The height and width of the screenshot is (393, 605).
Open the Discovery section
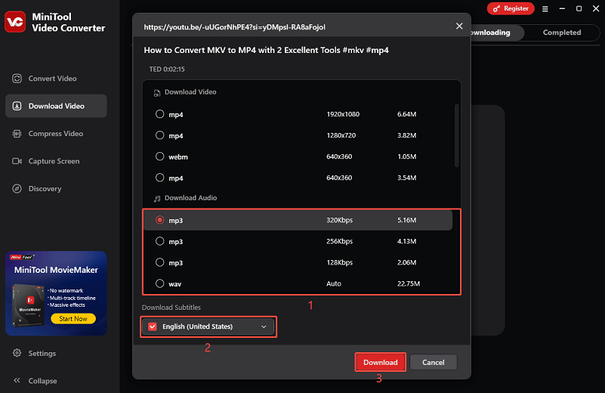tap(56, 188)
